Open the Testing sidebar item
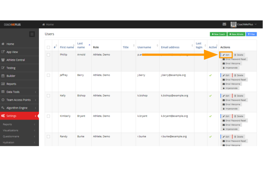Viewport: 263px width, 170px height. click(19, 68)
